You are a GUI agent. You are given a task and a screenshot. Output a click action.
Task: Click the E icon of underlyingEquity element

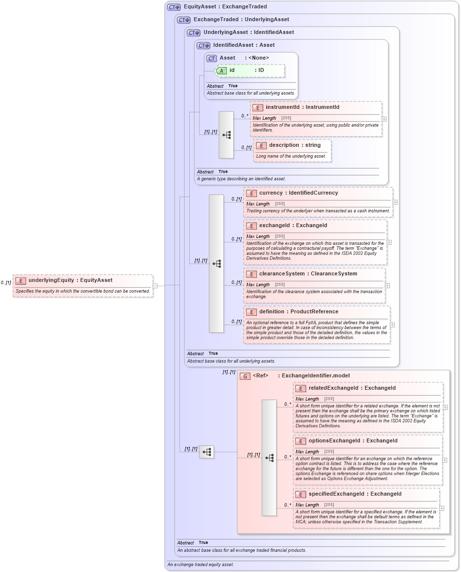20,280
